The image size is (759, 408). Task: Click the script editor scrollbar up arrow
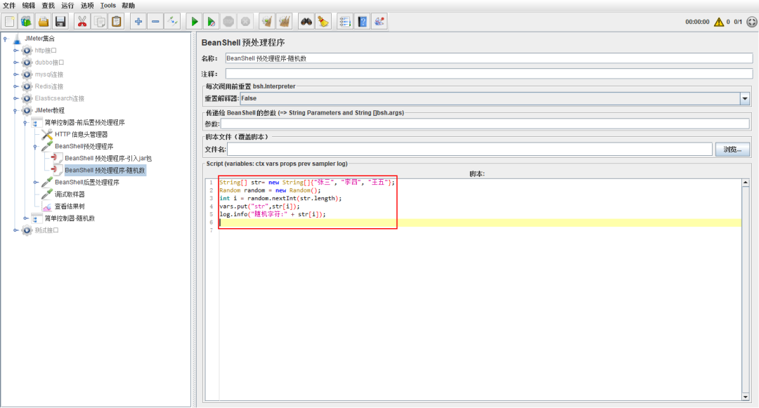(746, 183)
